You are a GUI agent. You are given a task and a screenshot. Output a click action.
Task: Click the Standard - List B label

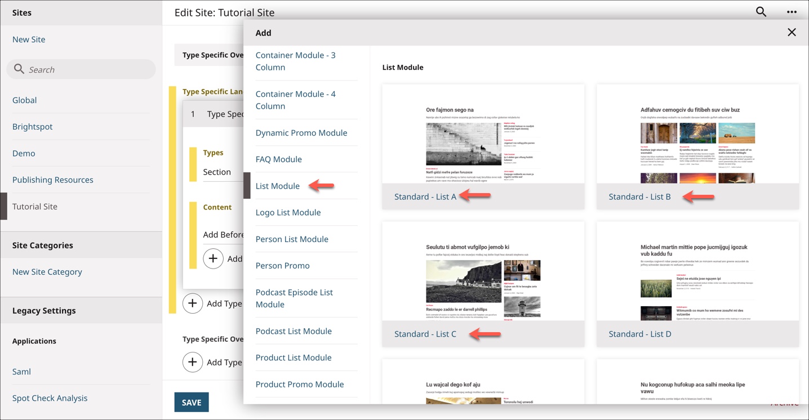(x=639, y=196)
